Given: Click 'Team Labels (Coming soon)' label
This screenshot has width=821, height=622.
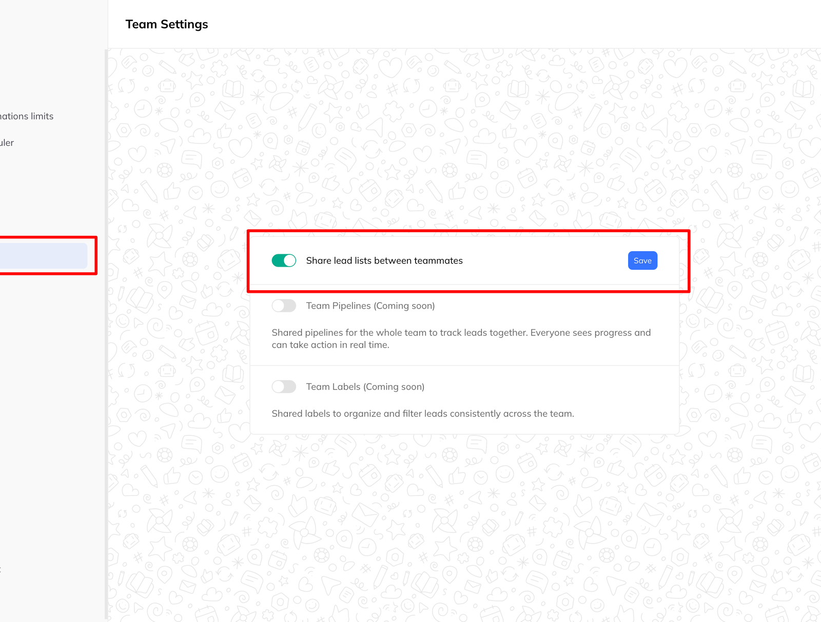Looking at the screenshot, I should tap(365, 387).
